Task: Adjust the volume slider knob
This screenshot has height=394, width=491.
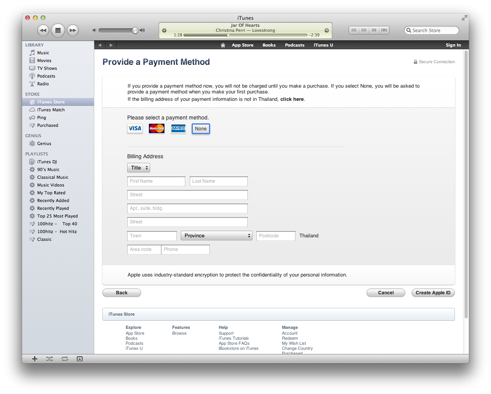Action: [x=135, y=30]
